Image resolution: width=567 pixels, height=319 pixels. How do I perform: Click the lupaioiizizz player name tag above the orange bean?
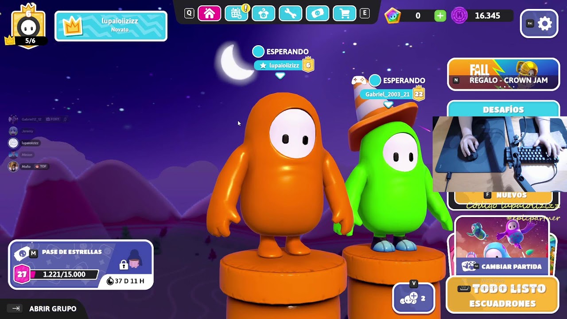coord(278,66)
